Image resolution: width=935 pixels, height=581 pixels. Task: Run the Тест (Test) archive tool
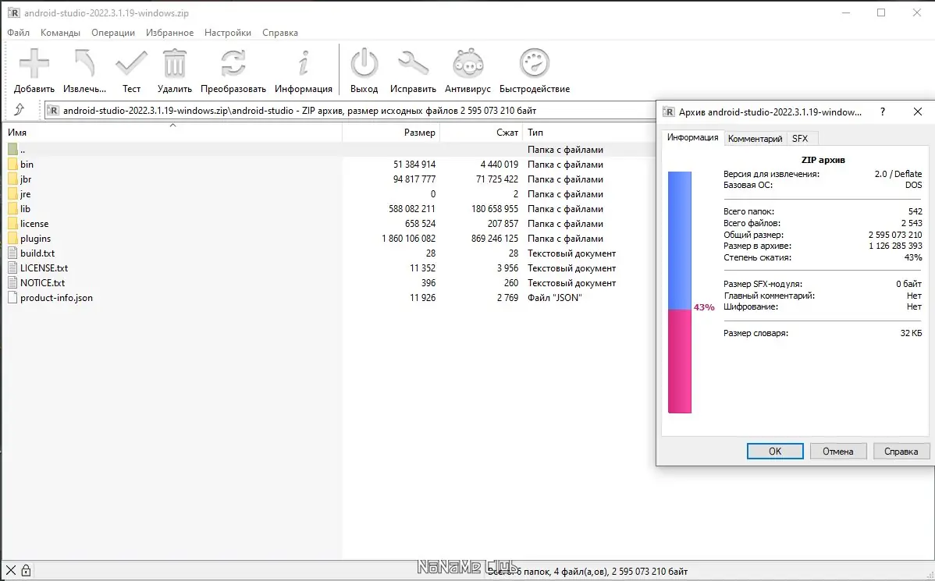[x=131, y=64]
